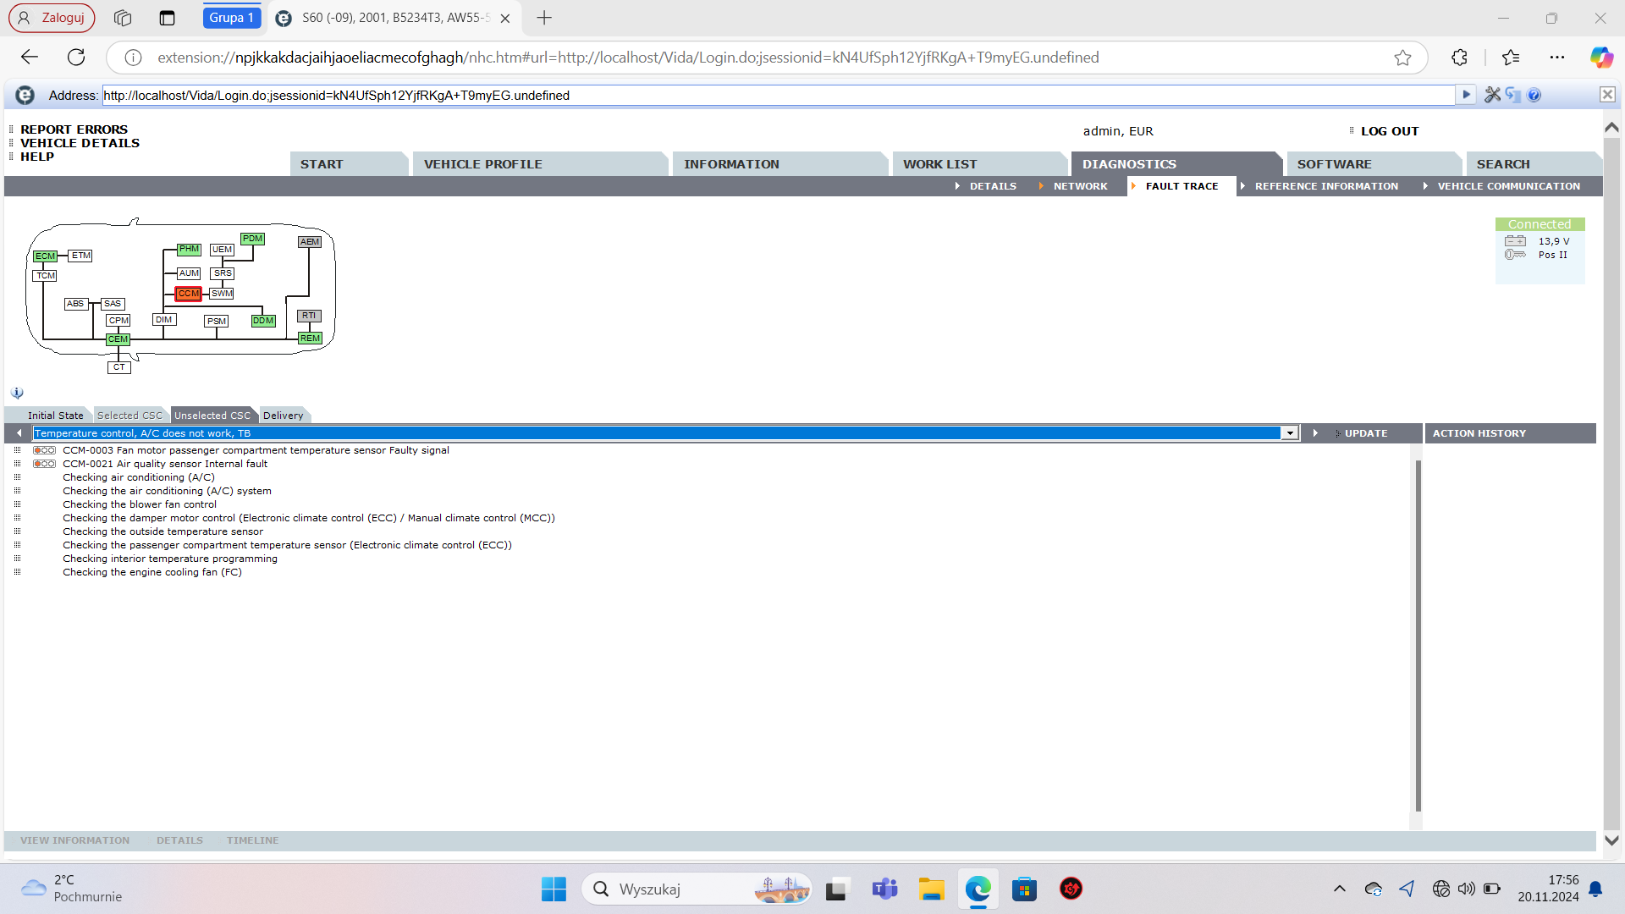
Task: Click the blue help question mark icon
Action: [x=1534, y=95]
